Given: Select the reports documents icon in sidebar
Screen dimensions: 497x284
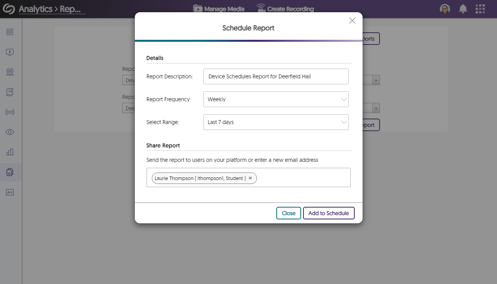Looking at the screenshot, I should pos(10,172).
